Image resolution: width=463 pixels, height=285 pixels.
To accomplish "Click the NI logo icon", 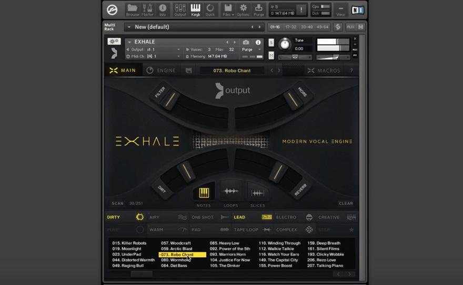I will click(x=357, y=10).
